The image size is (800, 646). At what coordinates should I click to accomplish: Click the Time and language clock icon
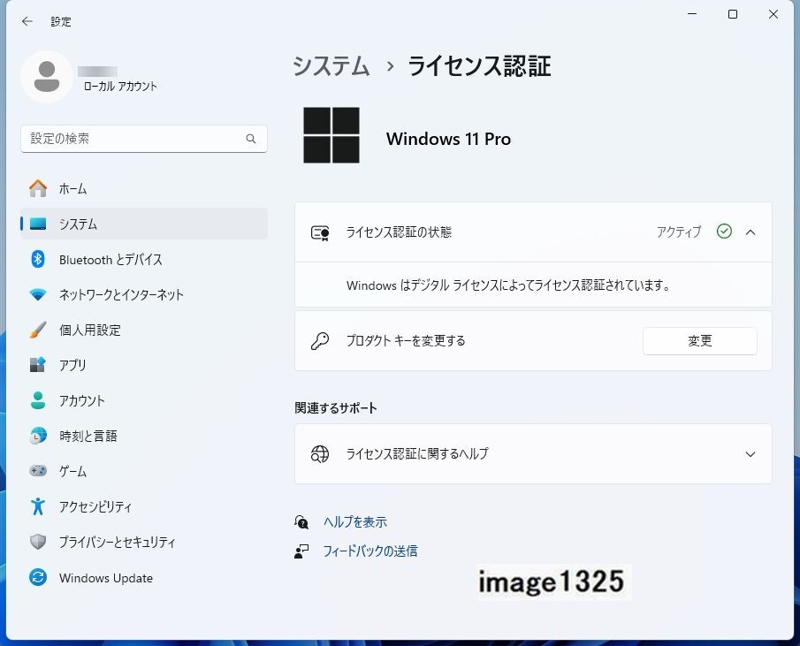pos(38,436)
